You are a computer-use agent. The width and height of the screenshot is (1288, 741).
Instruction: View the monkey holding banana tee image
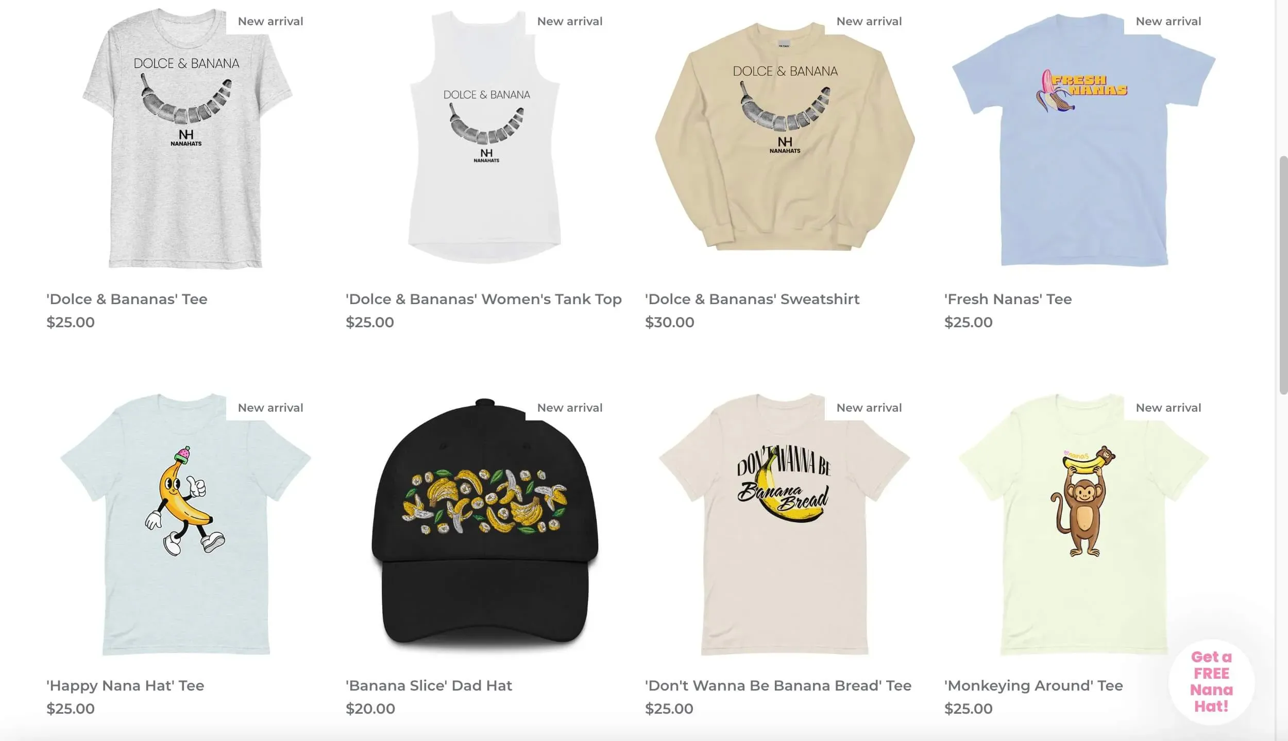(x=1084, y=525)
